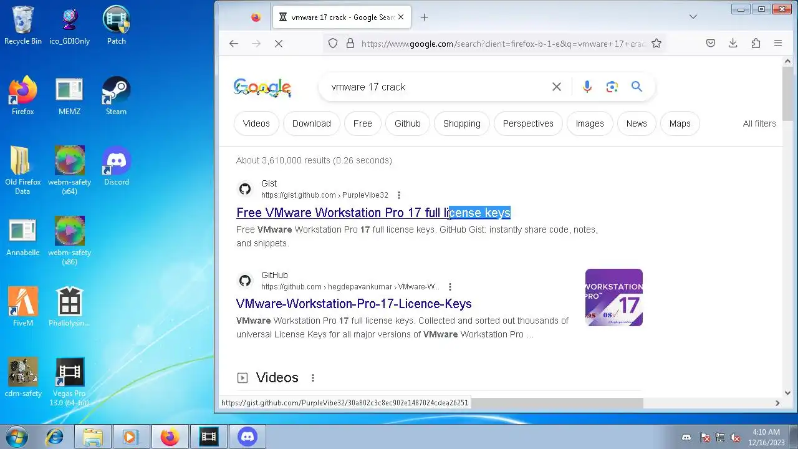The width and height of the screenshot is (798, 449).
Task: Open the Recycle Bin desktop icon
Action: [x=23, y=25]
